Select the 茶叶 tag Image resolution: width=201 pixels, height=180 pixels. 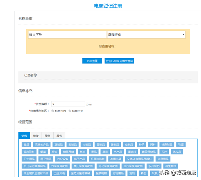(x=164, y=152)
